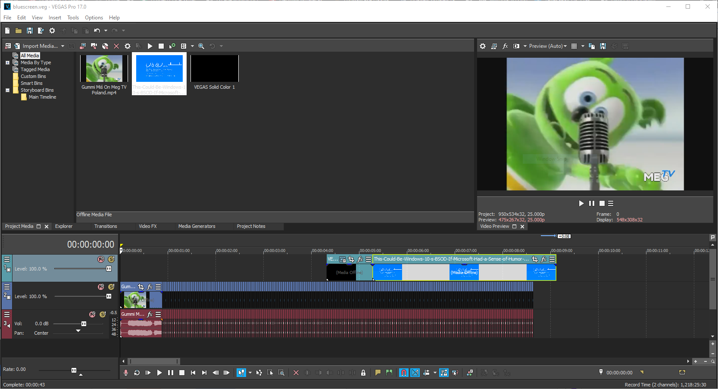Open the Insert menu
Viewport: 718px width, 389px height.
click(x=55, y=18)
